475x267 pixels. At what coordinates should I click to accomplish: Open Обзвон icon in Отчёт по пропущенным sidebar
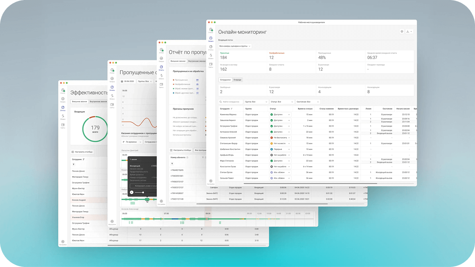pyautogui.click(x=162, y=76)
